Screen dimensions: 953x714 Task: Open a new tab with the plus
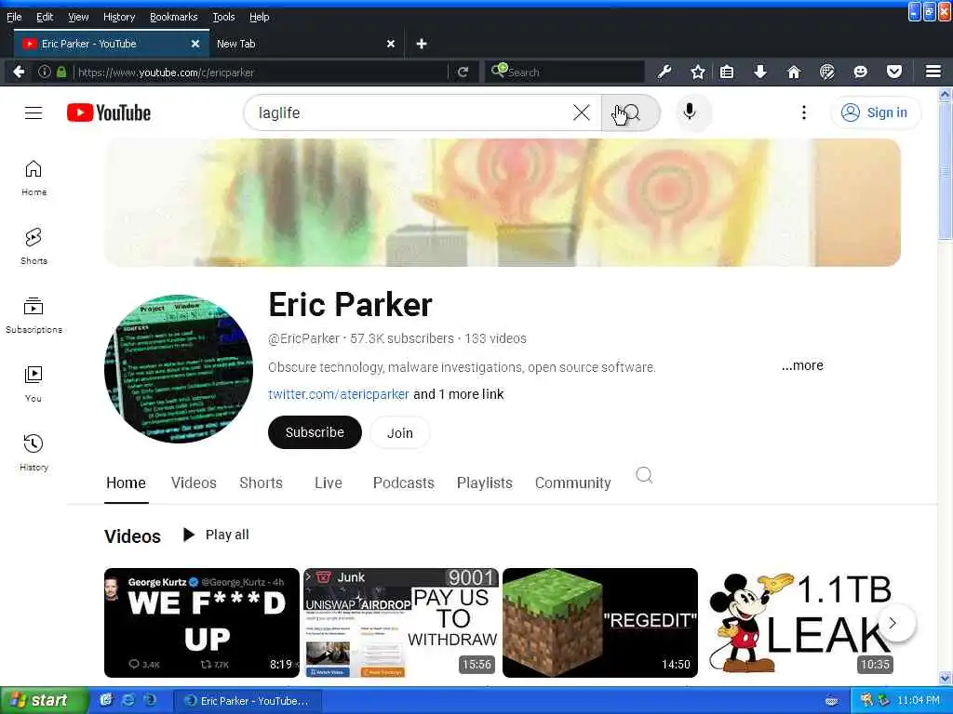[x=422, y=44]
